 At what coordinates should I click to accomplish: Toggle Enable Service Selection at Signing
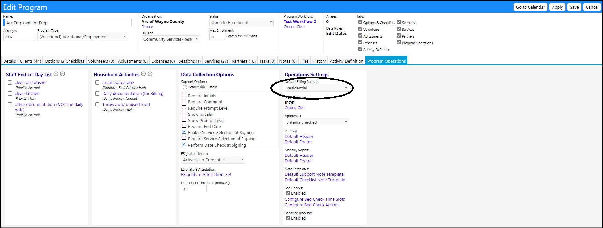pos(184,132)
